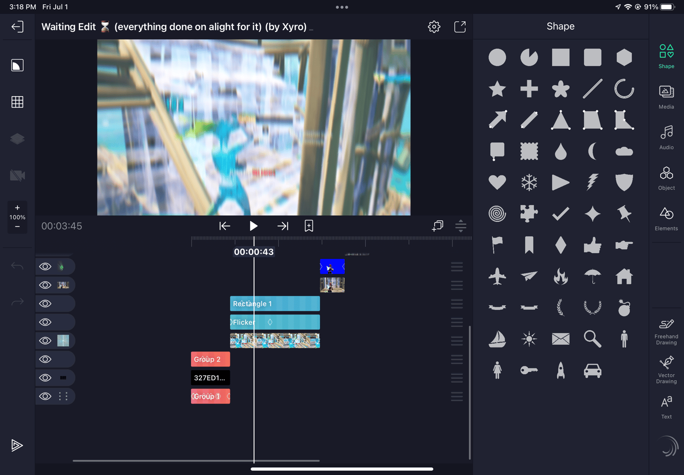The width and height of the screenshot is (684, 475).
Task: Toggle visibility of Group 1 layer
Action: pyautogui.click(x=45, y=396)
